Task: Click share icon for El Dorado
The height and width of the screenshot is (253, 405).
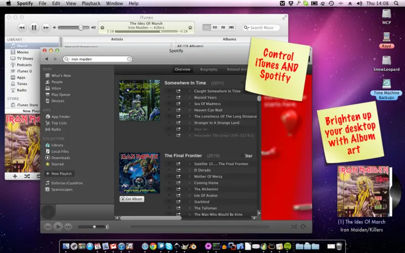Action: pos(178,170)
